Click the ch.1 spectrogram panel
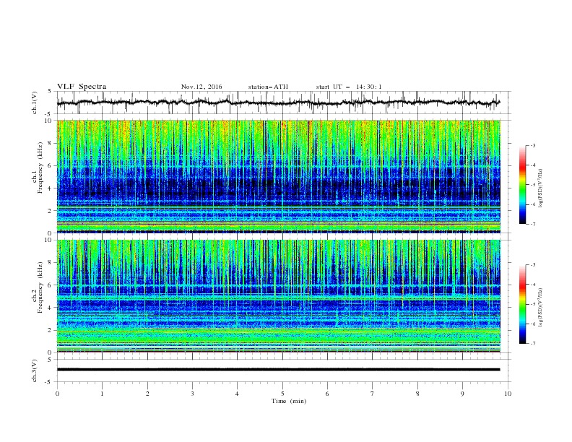The image size is (572, 442). 279,176
